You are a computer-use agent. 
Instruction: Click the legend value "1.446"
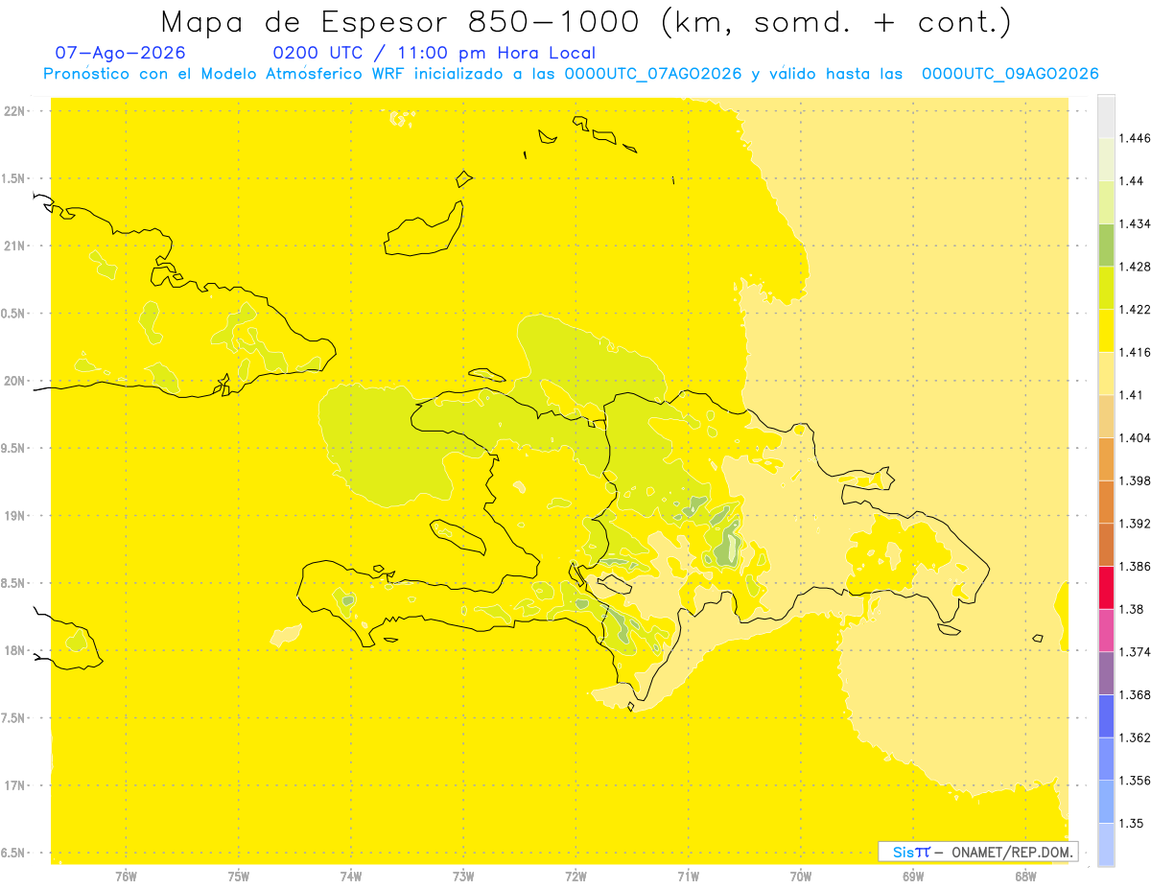pos(1136,138)
